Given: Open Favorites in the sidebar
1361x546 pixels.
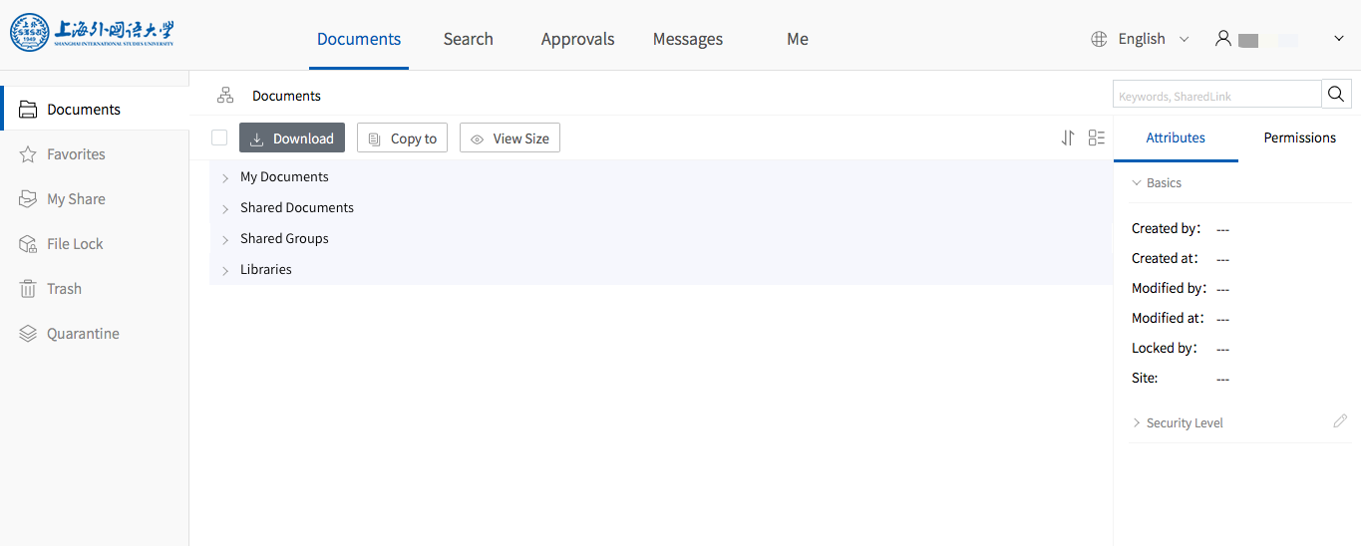Looking at the screenshot, I should coord(76,154).
